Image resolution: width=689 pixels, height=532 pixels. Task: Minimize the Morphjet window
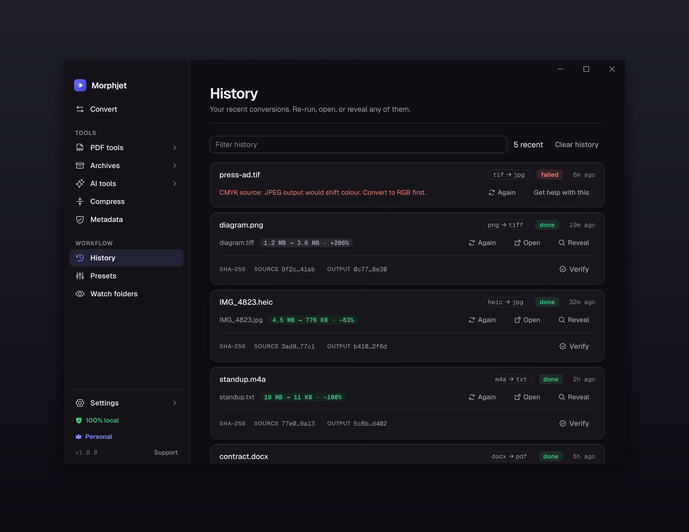tap(560, 69)
